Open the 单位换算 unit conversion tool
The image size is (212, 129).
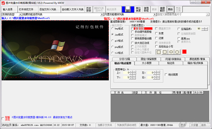[x=138, y=10]
